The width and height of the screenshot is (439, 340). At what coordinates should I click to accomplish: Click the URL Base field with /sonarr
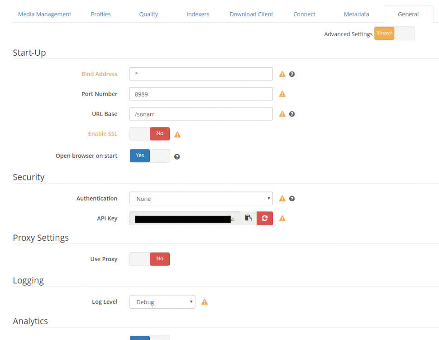201,114
